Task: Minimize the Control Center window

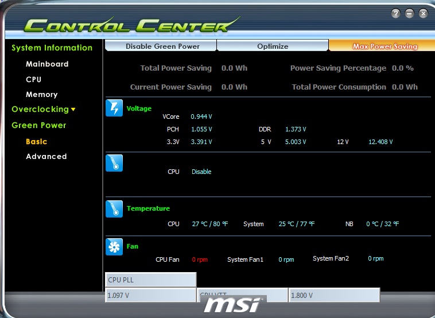Action: coord(410,13)
